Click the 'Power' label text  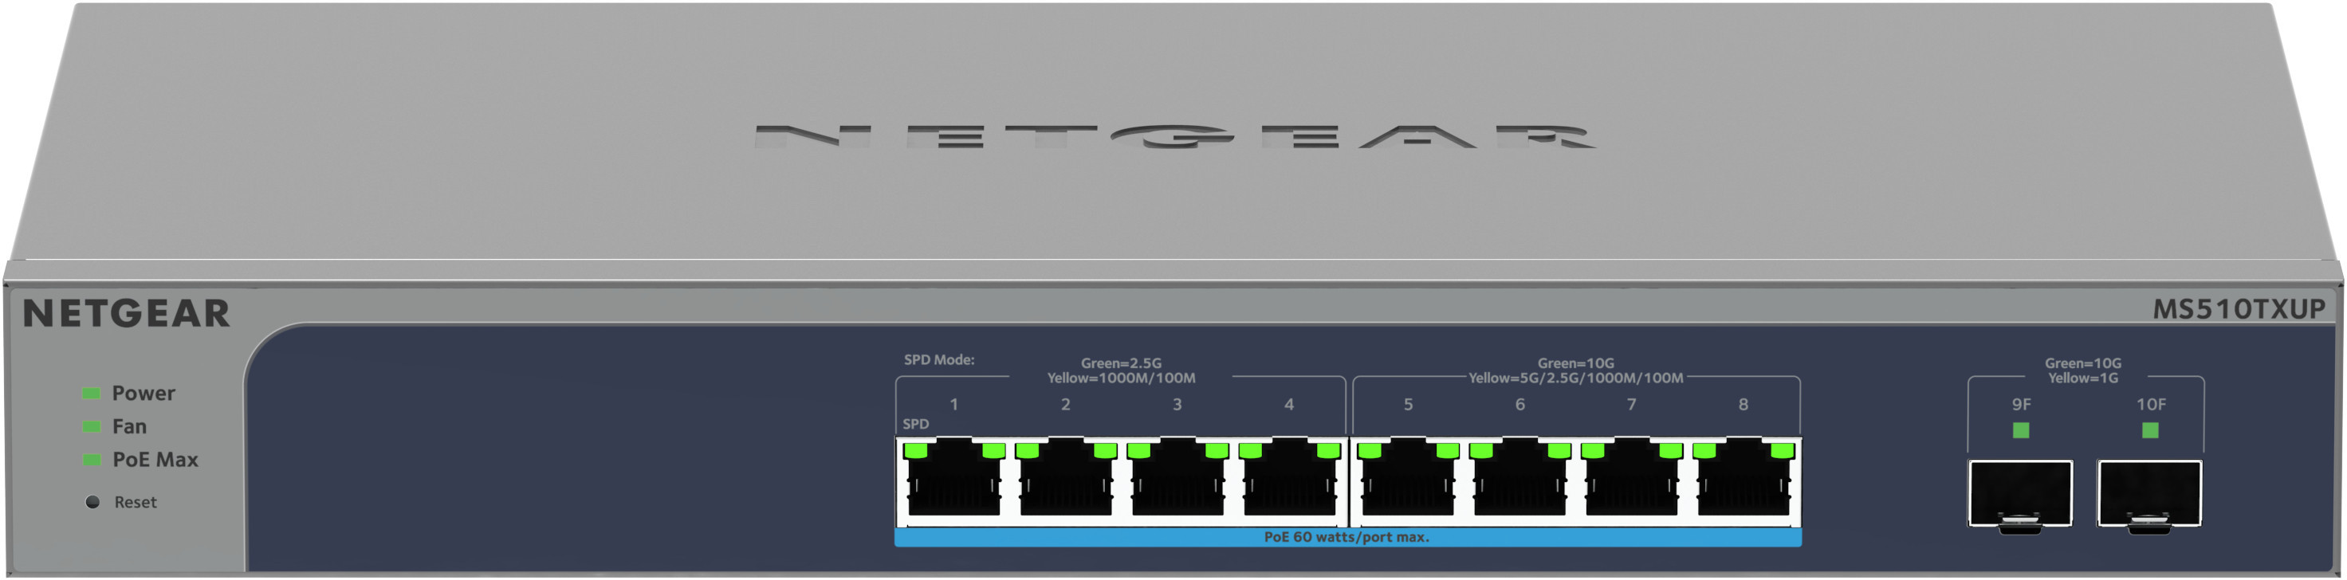(143, 394)
